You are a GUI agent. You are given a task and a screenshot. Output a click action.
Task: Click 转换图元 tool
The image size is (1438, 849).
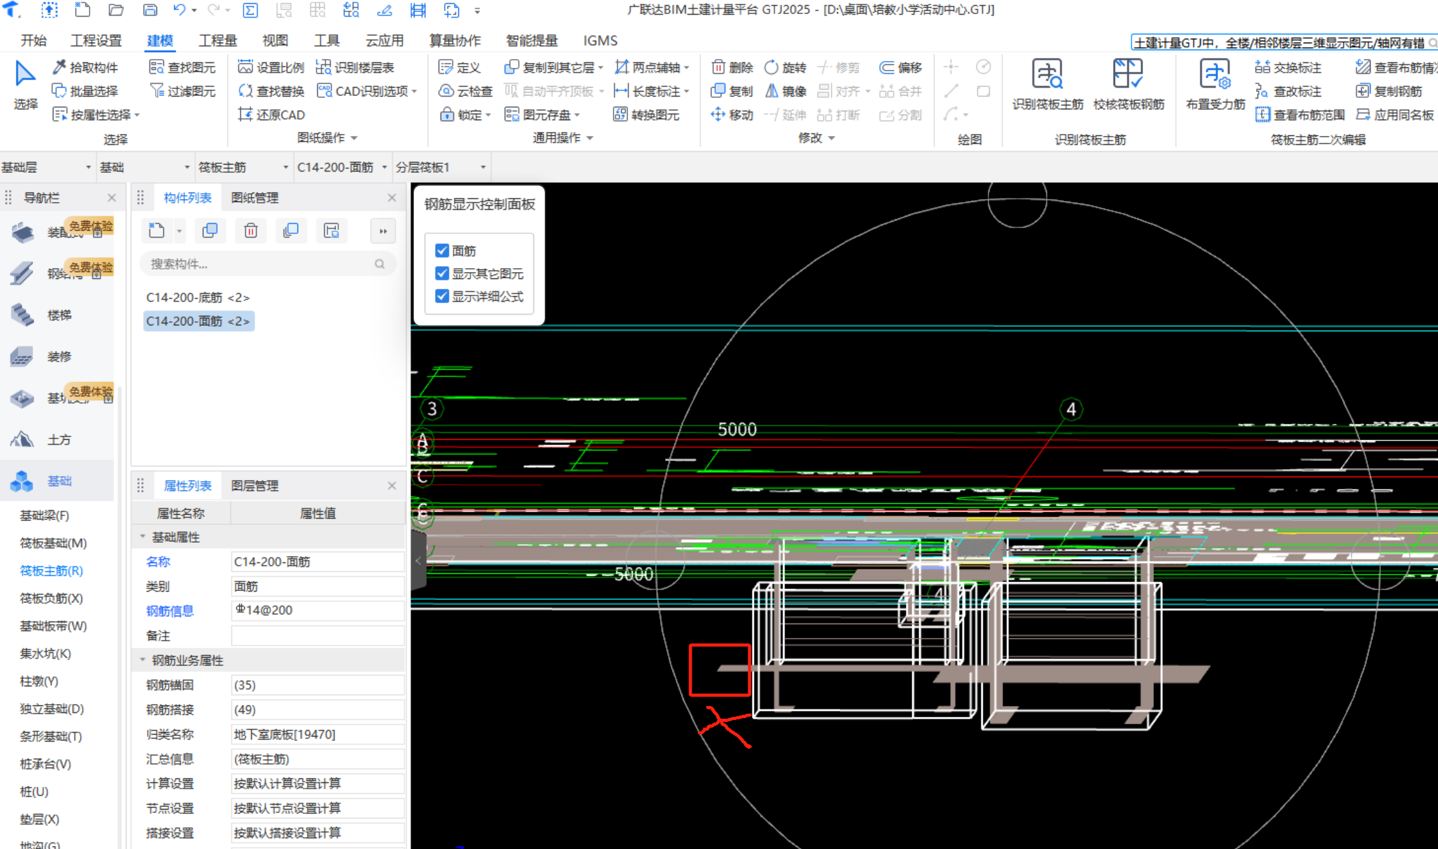click(647, 114)
